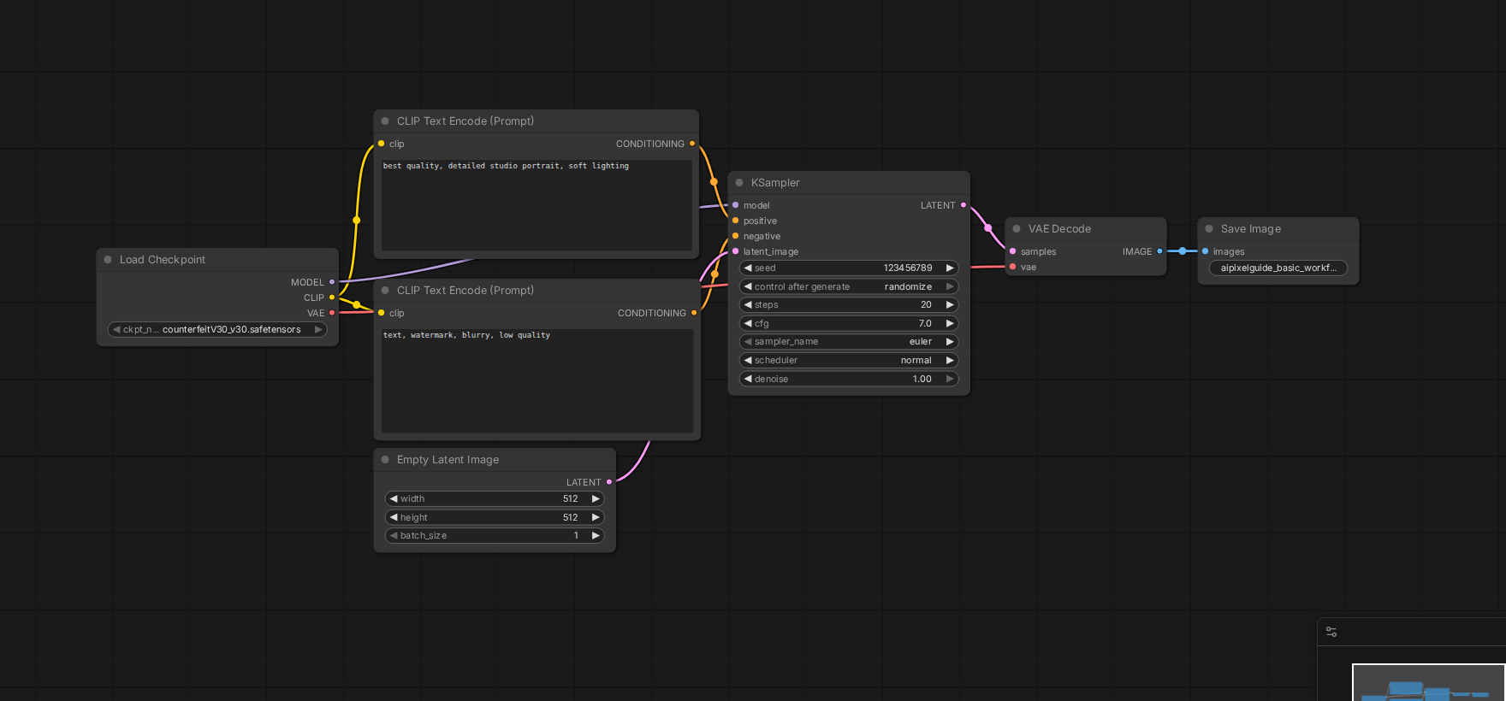
Task: Select previous checkpoint with ckpt_name left arrow
Action: [116, 329]
